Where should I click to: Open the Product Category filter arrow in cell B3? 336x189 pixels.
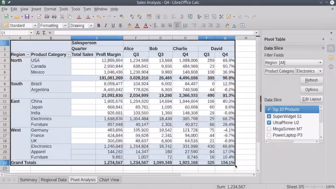(69, 55)
